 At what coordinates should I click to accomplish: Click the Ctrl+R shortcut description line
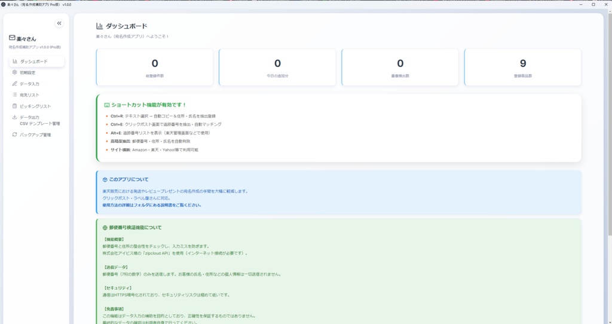(x=163, y=116)
